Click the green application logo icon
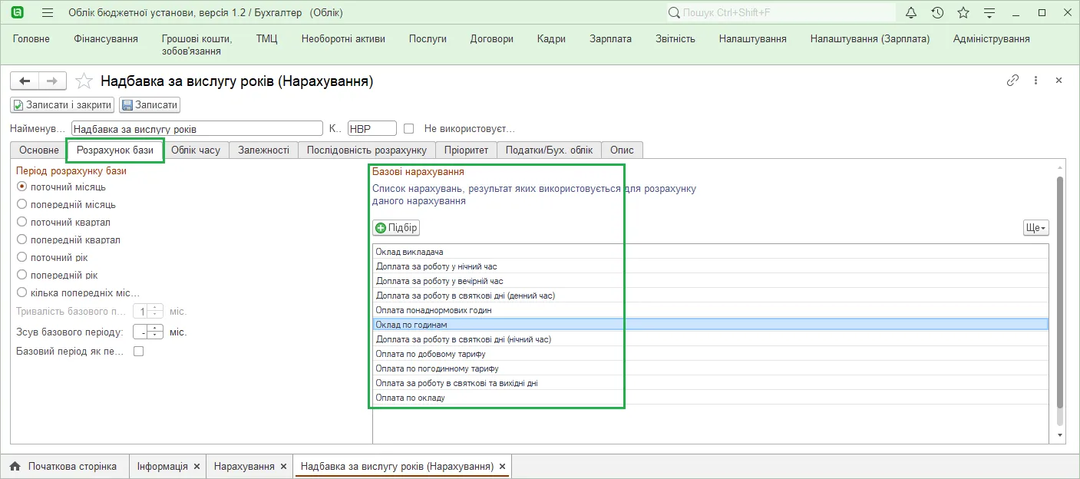 [x=18, y=13]
